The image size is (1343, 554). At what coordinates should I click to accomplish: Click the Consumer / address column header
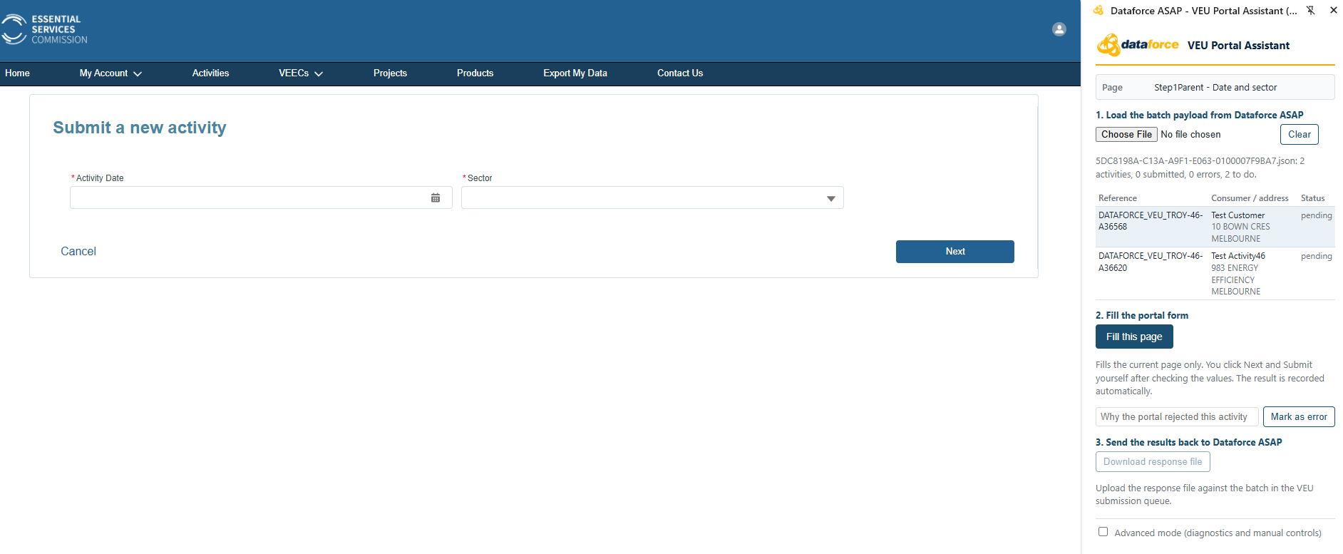(x=1250, y=198)
